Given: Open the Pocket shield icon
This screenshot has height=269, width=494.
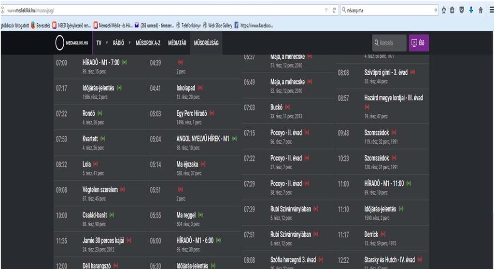Looking at the screenshot, I should [462, 11].
